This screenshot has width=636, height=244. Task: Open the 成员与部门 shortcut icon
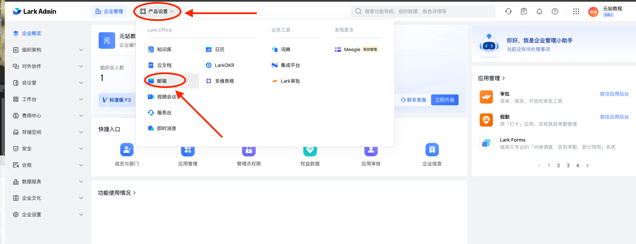[x=127, y=150]
